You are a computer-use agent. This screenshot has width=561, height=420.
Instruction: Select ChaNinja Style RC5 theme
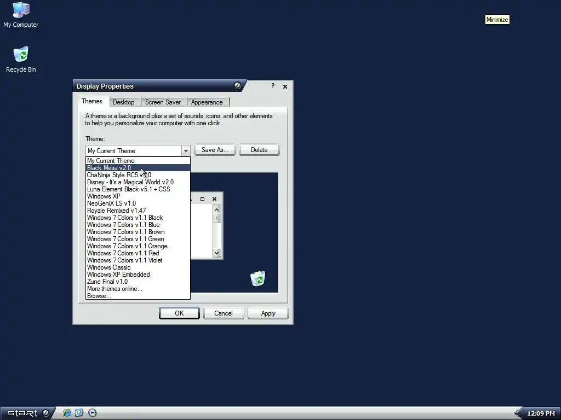pos(138,175)
